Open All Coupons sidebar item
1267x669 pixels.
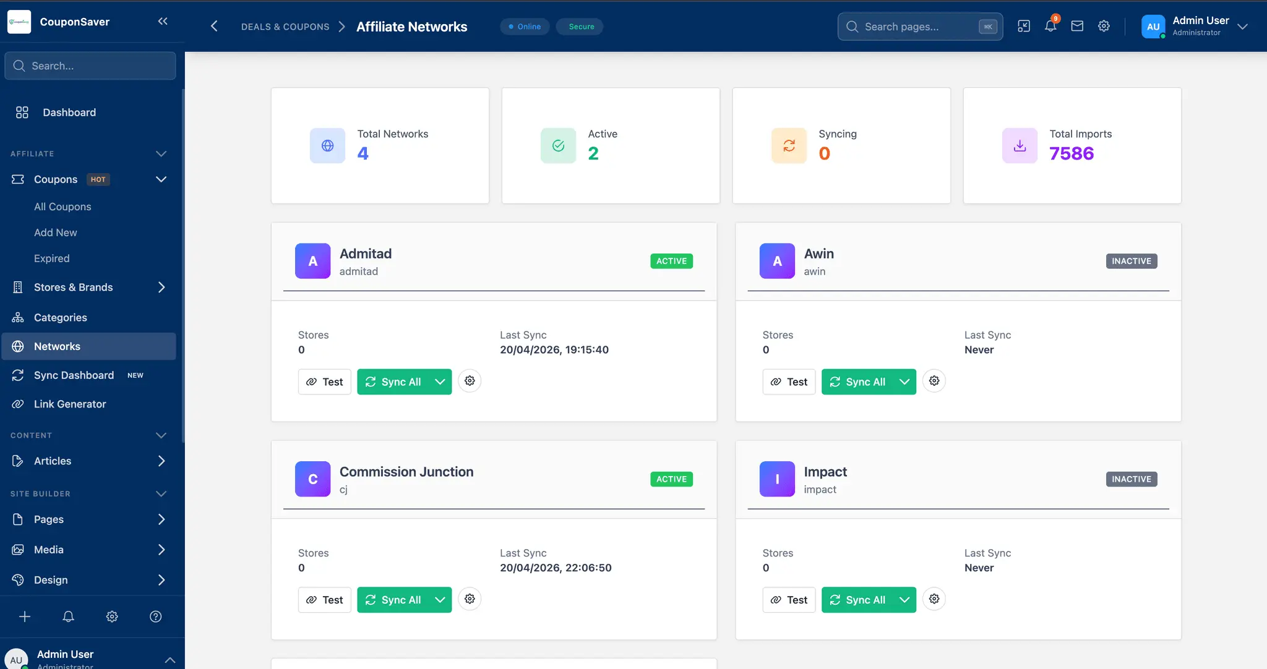[x=62, y=207]
